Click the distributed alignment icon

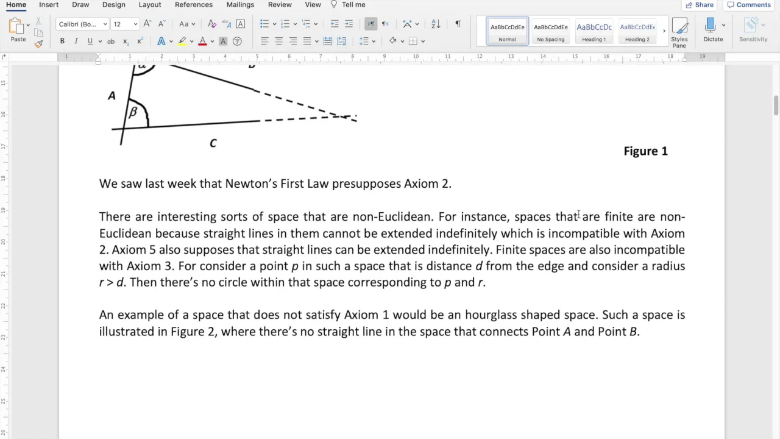click(x=327, y=41)
